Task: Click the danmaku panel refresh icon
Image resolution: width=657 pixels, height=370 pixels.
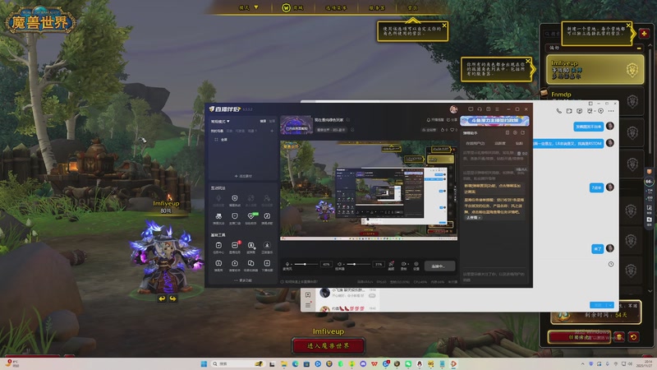Action: pos(522,132)
